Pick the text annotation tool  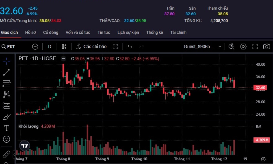coord(6,128)
